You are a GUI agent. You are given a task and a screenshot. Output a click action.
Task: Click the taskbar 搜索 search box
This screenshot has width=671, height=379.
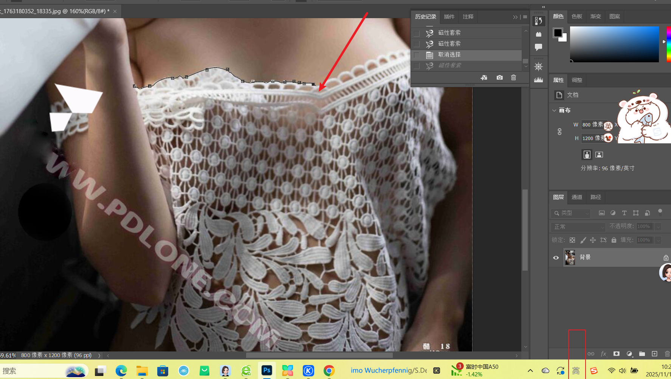[x=44, y=371]
